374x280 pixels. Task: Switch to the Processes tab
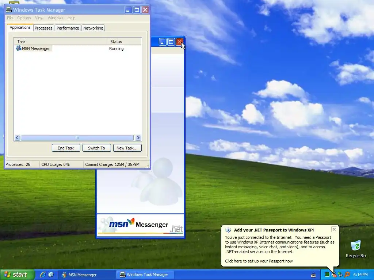pos(43,28)
